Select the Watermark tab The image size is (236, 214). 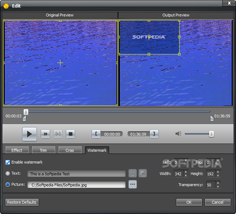tap(97, 150)
